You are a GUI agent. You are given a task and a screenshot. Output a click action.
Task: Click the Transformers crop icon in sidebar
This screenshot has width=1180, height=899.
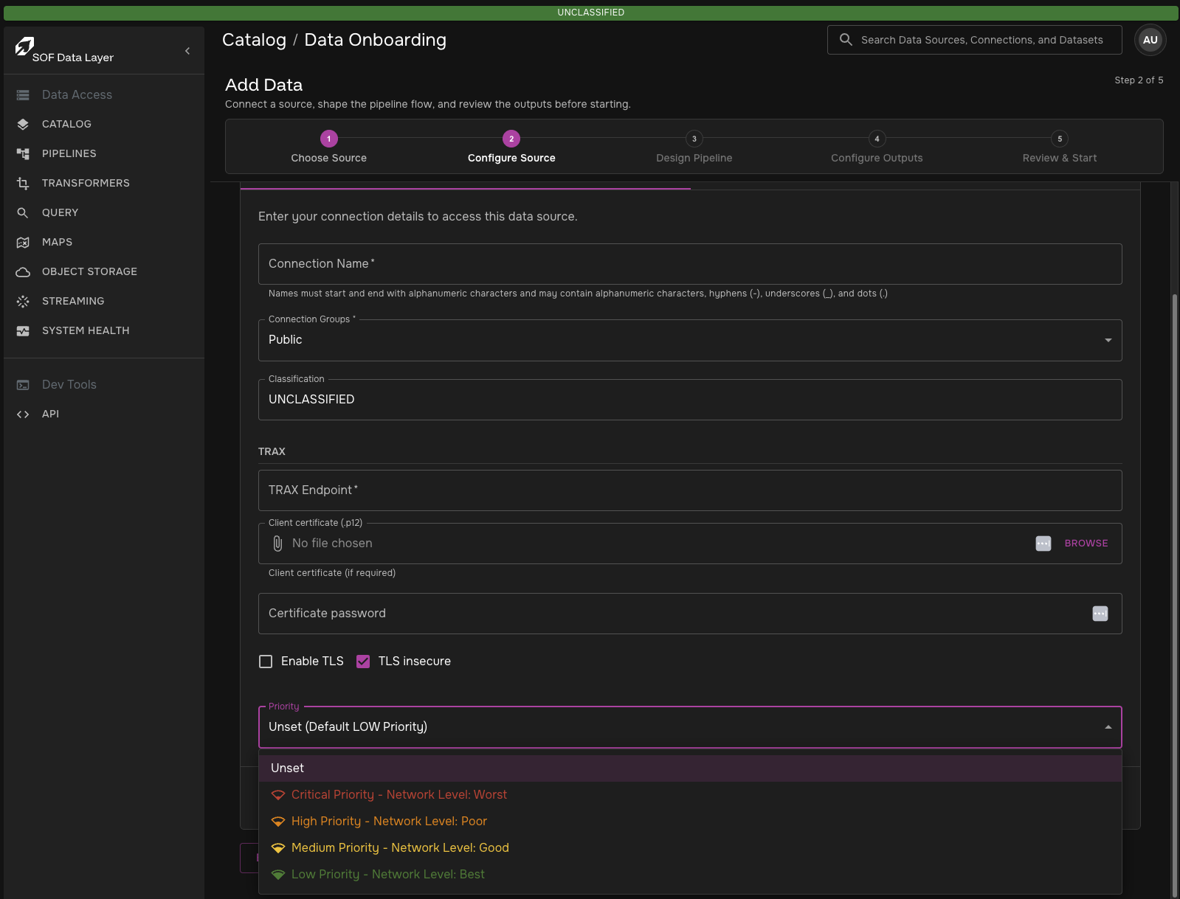point(23,183)
